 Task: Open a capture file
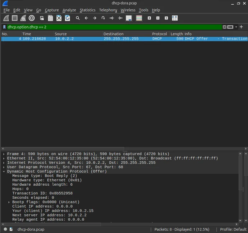[42, 18]
